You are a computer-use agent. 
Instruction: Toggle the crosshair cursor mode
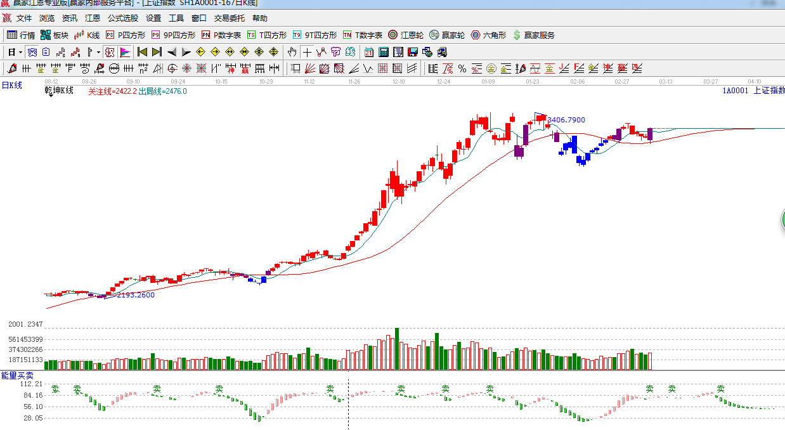point(308,52)
